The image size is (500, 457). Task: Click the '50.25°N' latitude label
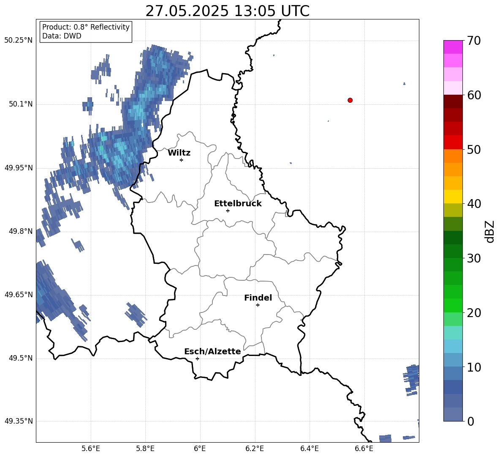click(18, 41)
